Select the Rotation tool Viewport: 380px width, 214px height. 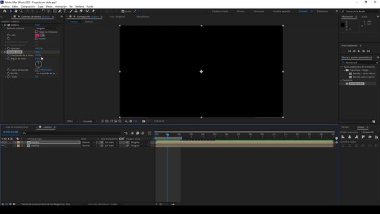click(43, 11)
